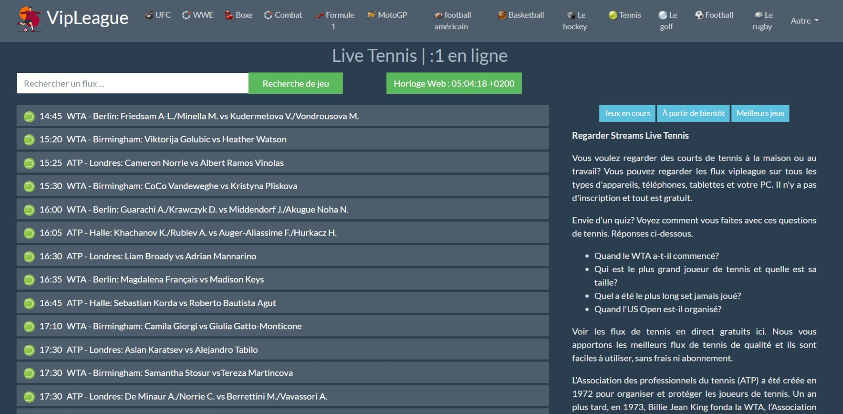Select the Jeux en cours tab
Screen dimensions: 843x414
[627, 113]
